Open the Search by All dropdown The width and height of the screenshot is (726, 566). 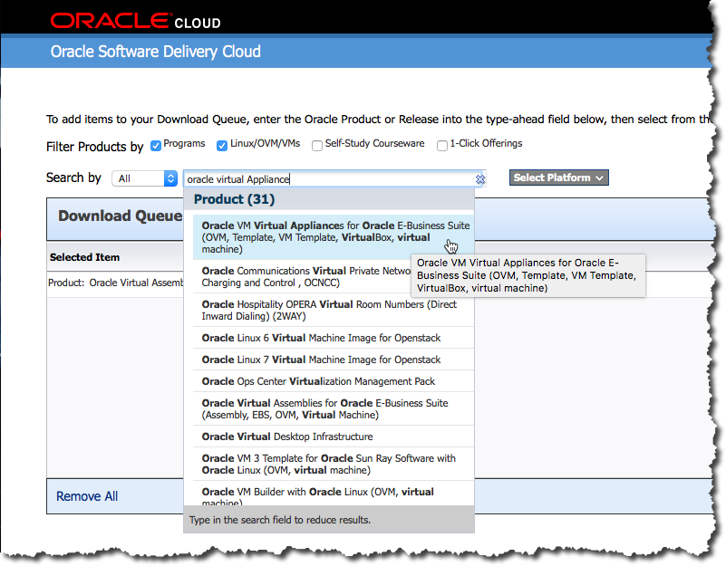tap(144, 178)
